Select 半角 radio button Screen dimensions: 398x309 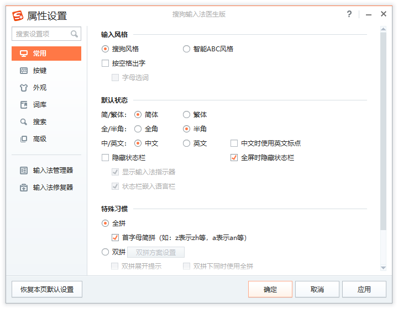pyautogui.click(x=187, y=129)
